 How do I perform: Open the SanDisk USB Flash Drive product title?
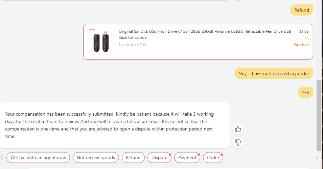205,34
